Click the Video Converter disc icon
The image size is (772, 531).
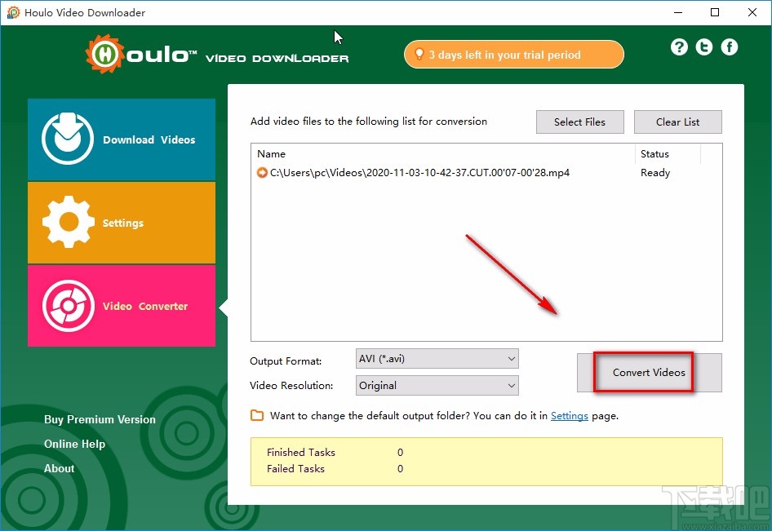coord(67,306)
